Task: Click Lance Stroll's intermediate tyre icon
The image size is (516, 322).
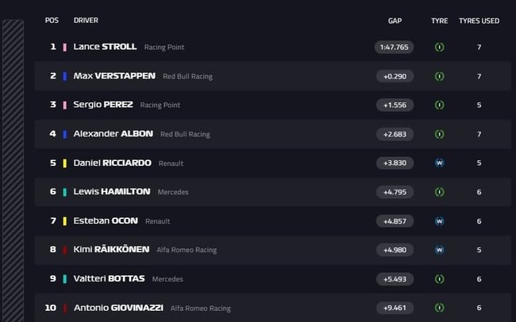Action: (439, 47)
